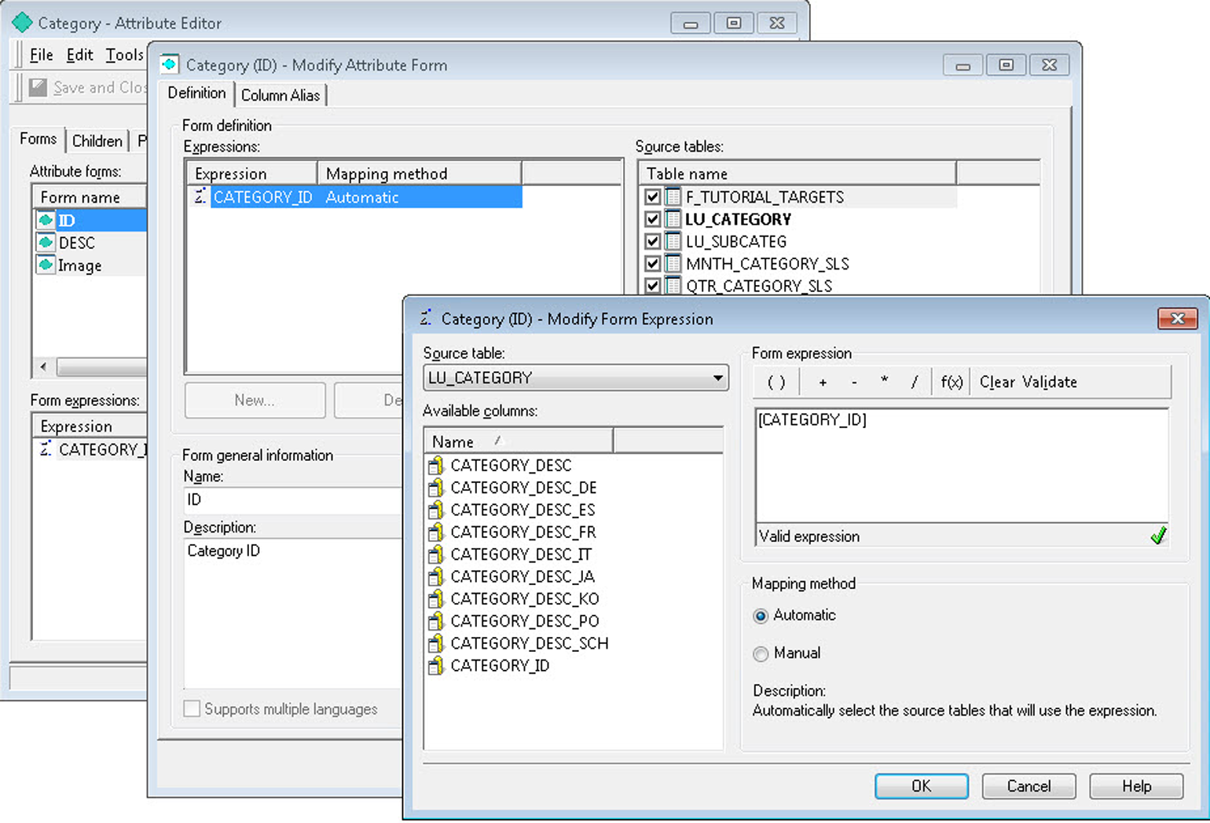Select CATEGORY_DESC column icon
Screen dimensions: 1210x823
[x=435, y=466]
